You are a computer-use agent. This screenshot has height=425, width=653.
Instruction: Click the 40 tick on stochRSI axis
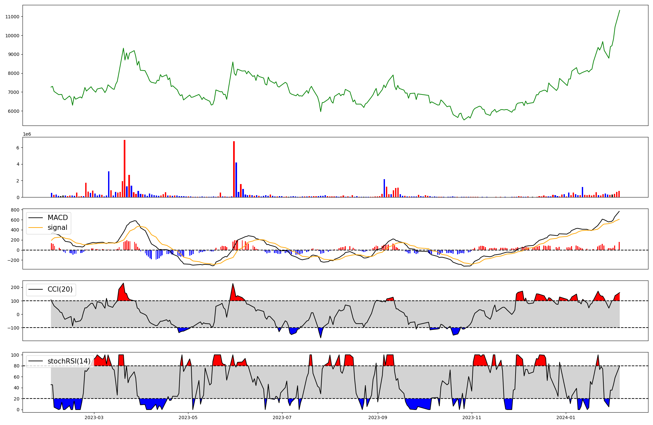17,388
